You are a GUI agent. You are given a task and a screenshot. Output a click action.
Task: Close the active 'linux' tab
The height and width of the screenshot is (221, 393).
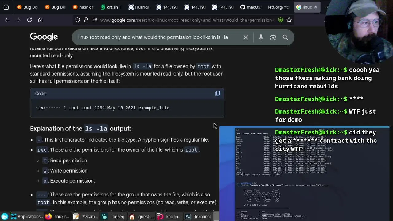(315, 7)
